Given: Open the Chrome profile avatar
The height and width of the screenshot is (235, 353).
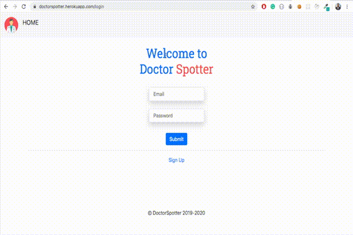Looking at the screenshot, I should (338, 6).
